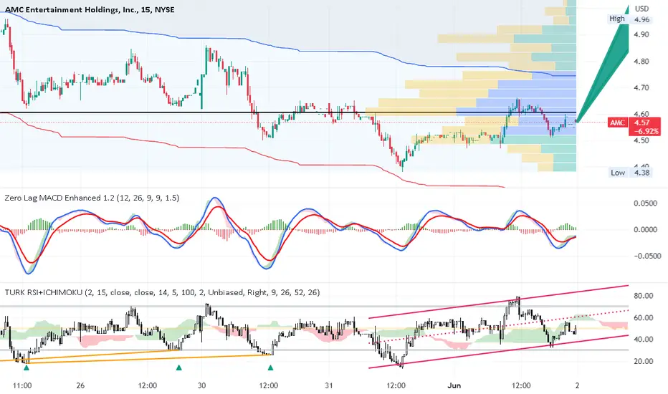Click the 4.50 price axis value
The height and width of the screenshot is (394, 668).
641,140
